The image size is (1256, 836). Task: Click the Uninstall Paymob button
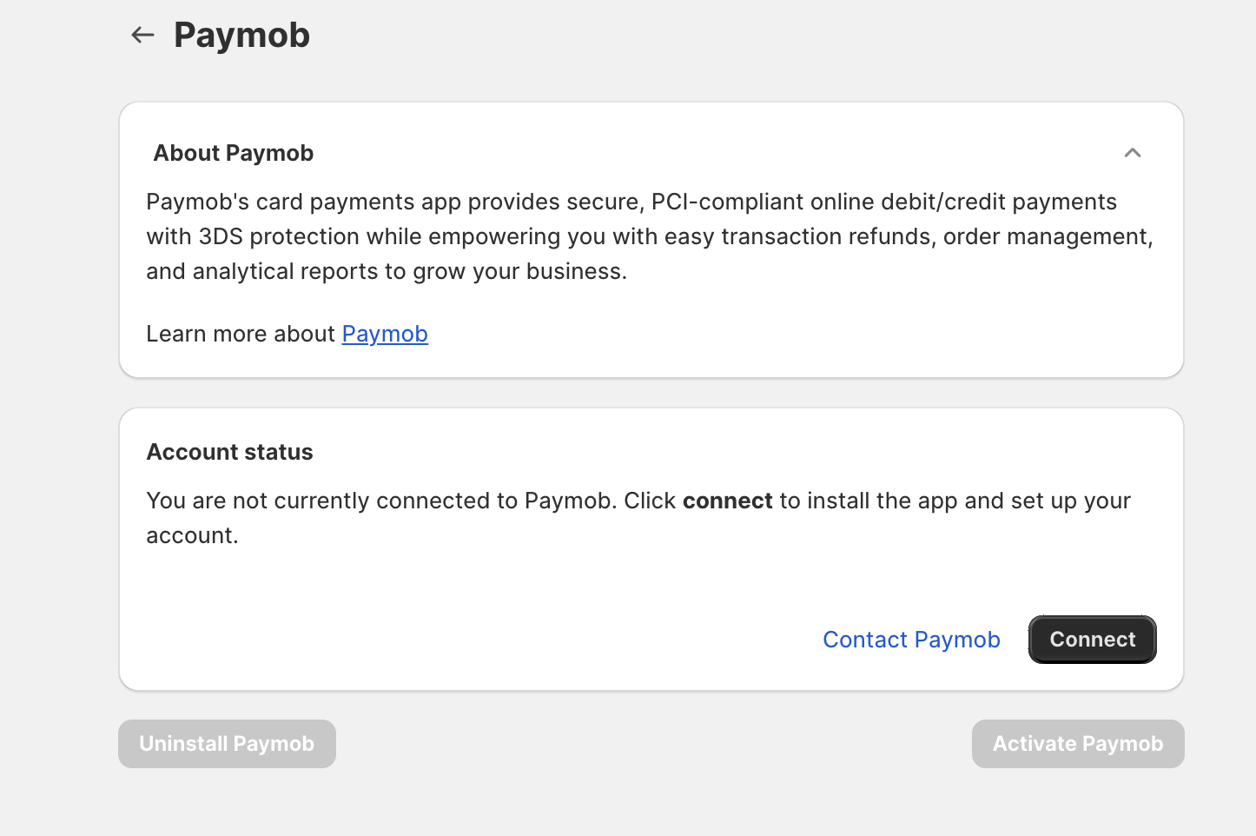pos(227,744)
